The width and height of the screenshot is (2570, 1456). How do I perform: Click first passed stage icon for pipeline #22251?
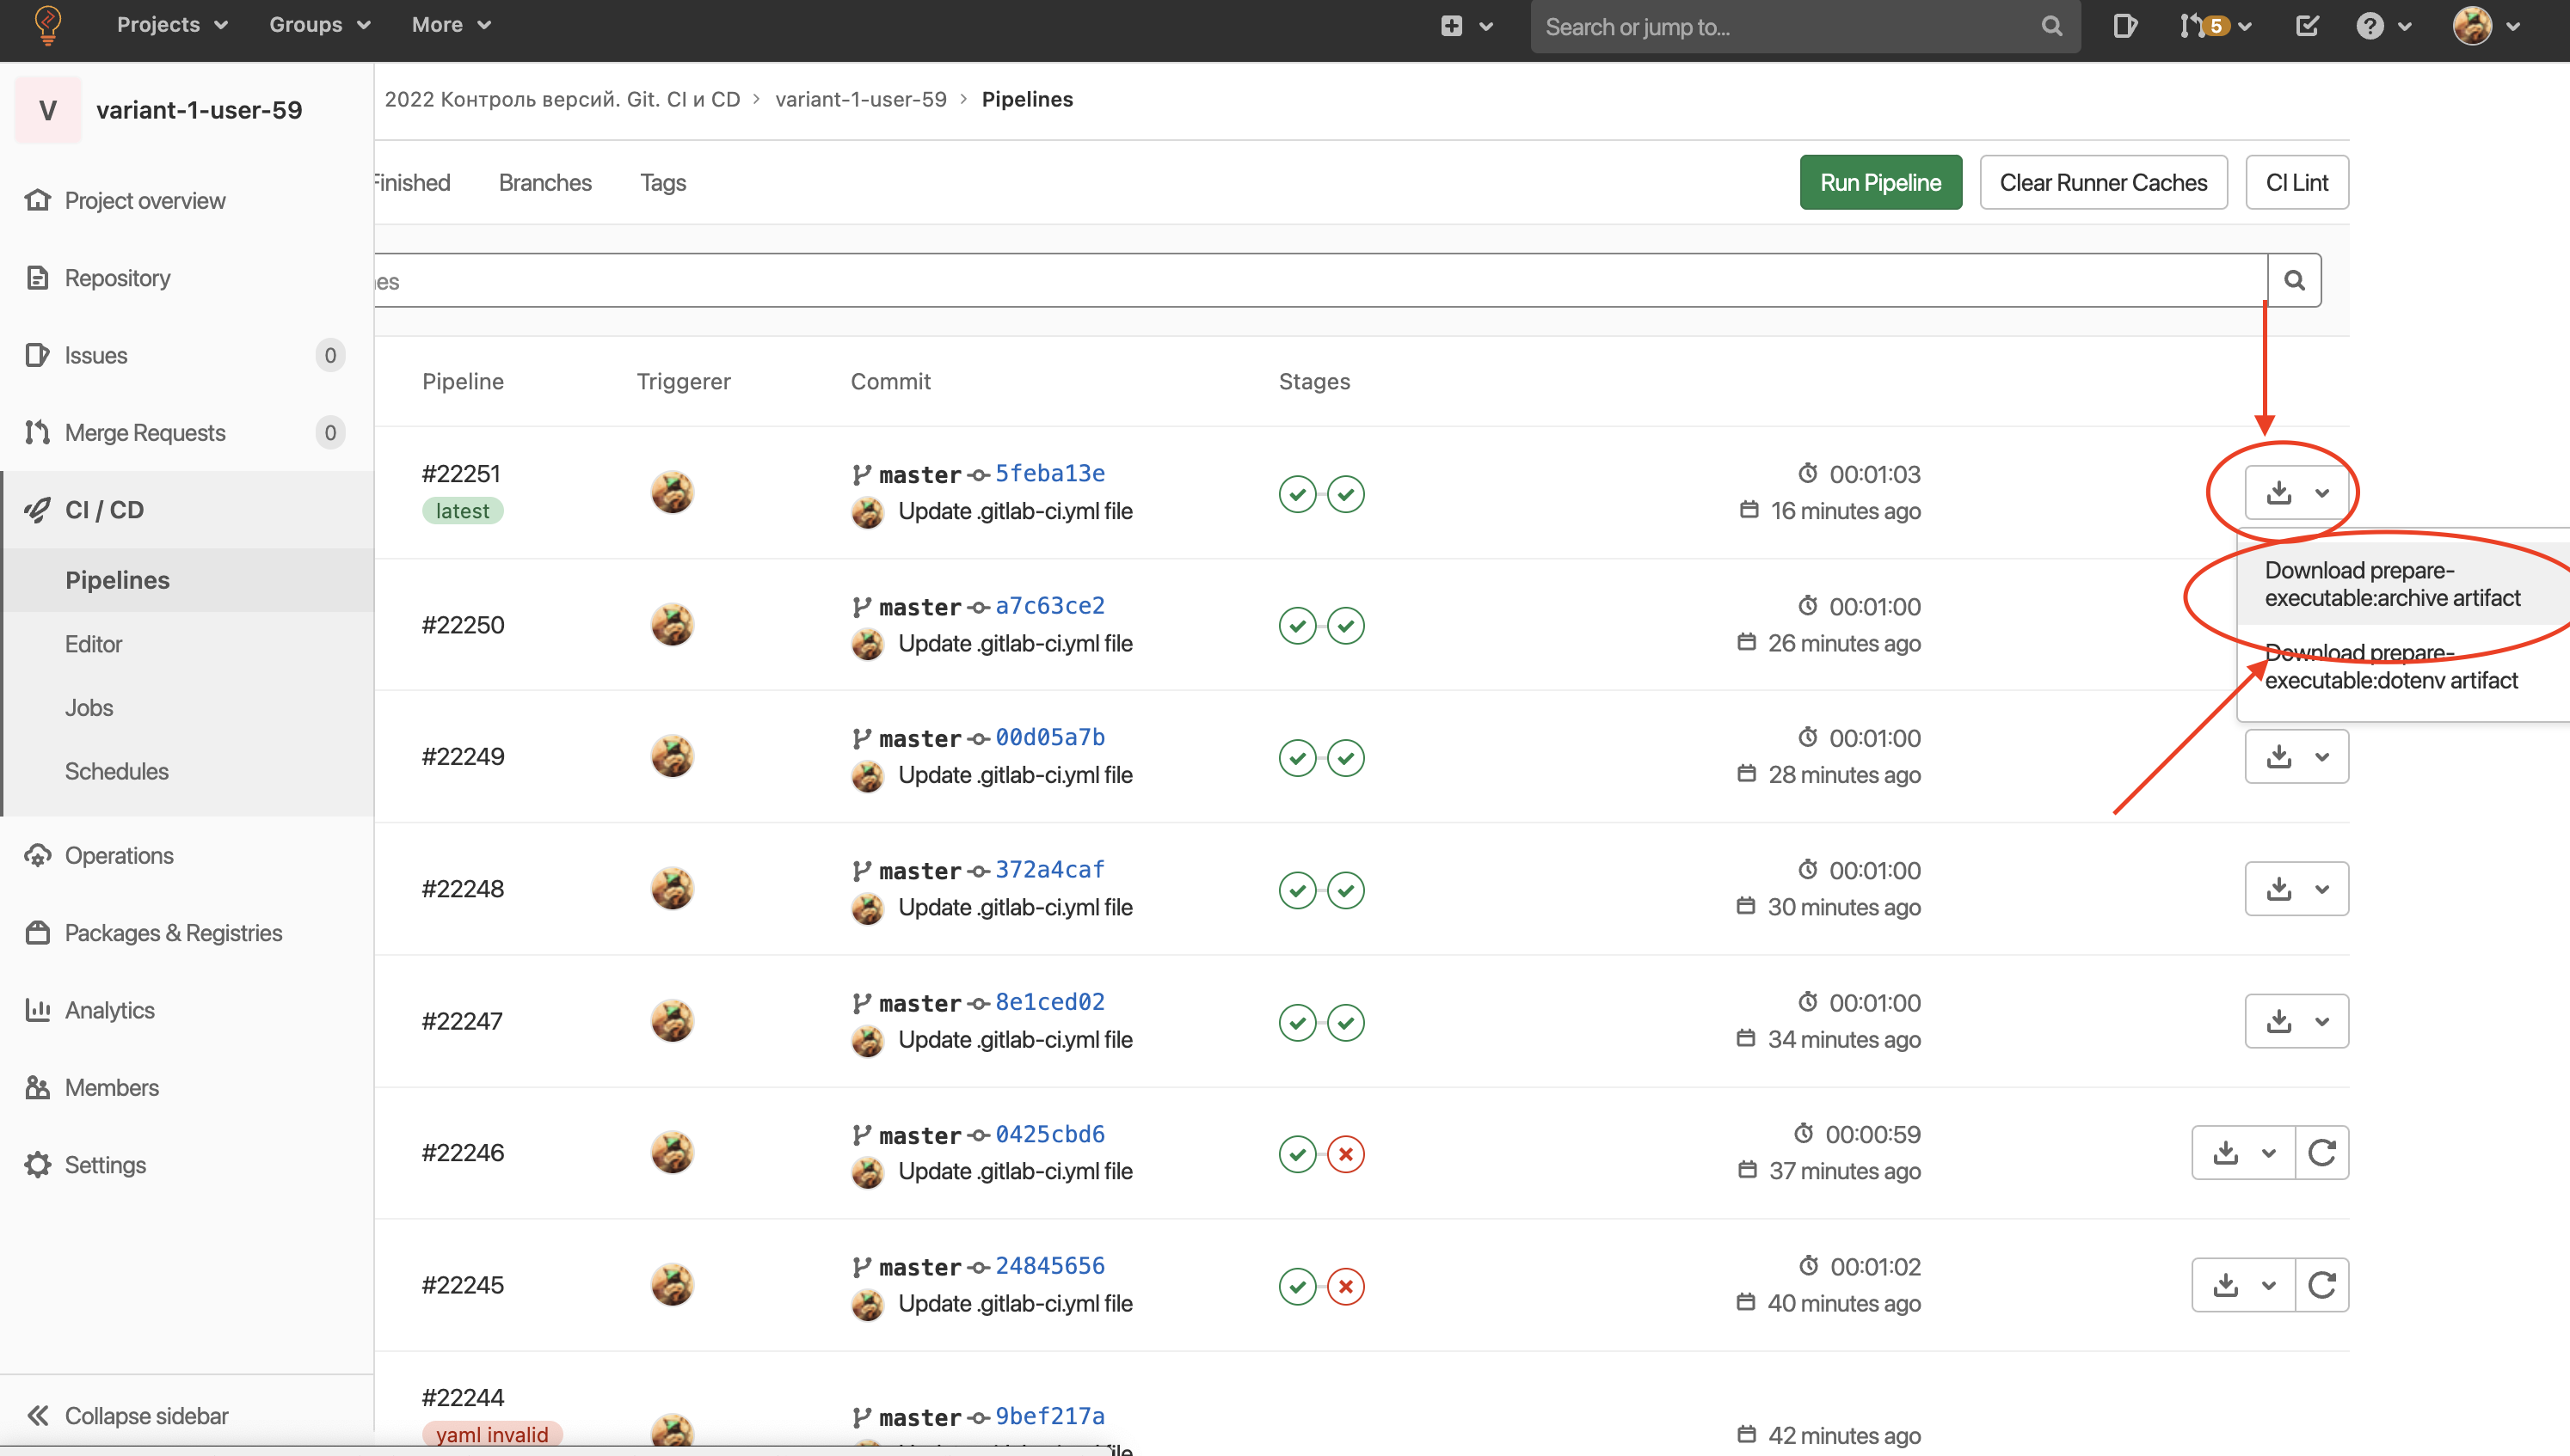coord(1296,494)
